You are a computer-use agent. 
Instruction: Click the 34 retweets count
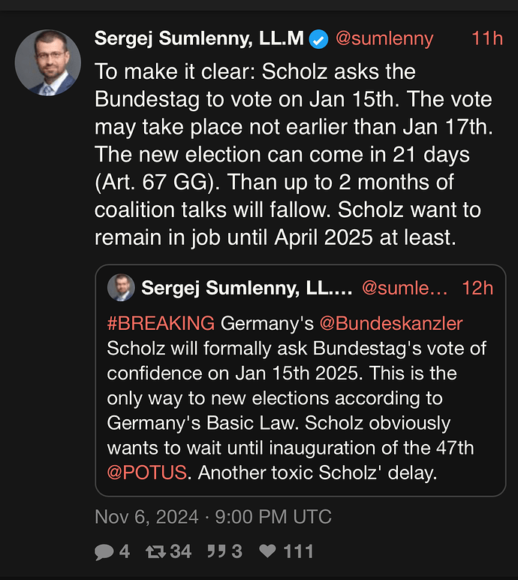click(180, 551)
